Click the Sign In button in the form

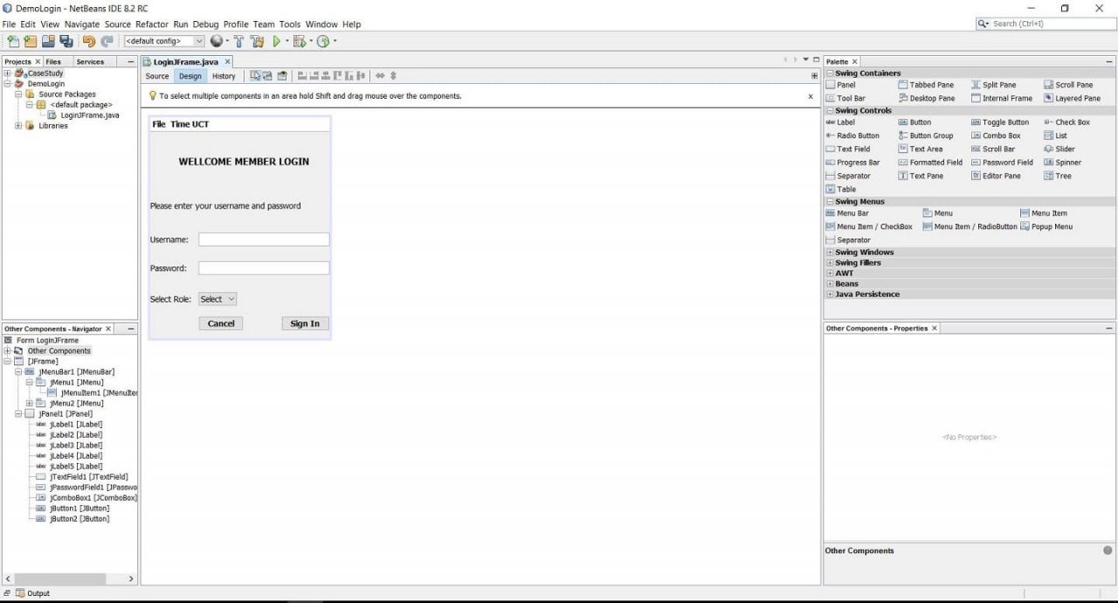304,323
